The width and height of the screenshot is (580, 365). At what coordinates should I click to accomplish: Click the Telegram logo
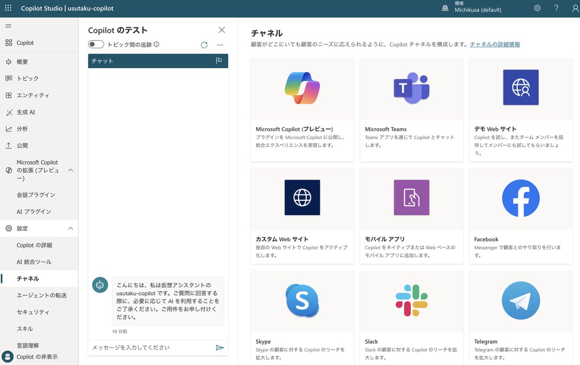click(521, 300)
